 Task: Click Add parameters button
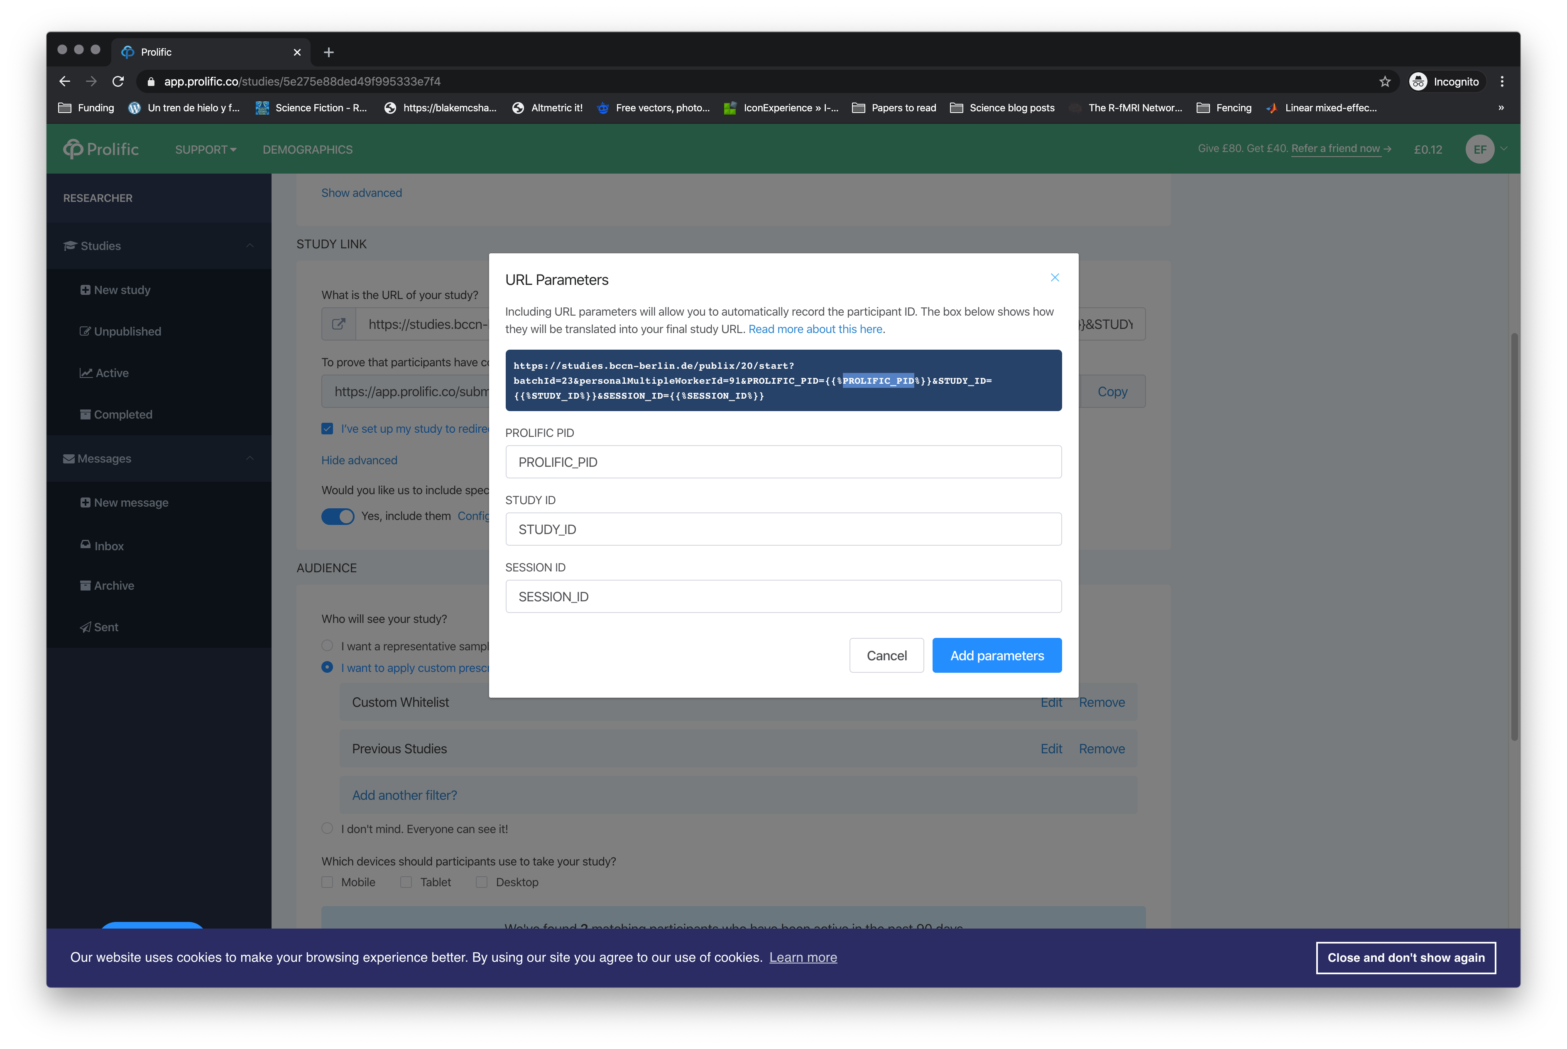[x=996, y=654]
